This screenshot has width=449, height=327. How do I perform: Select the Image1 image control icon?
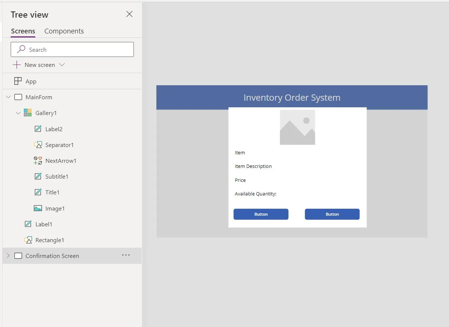tap(38, 208)
